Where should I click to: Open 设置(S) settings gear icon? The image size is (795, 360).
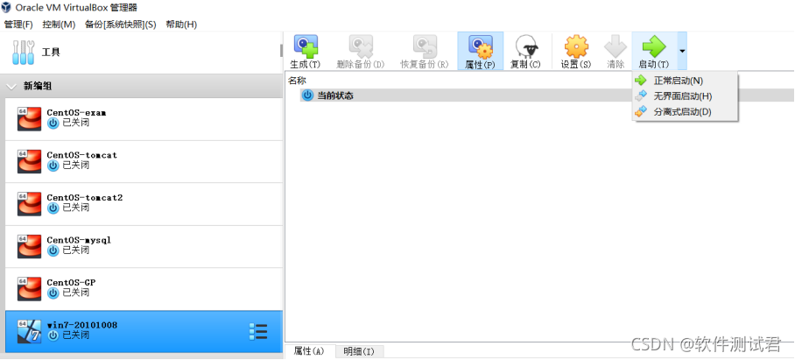point(576,46)
